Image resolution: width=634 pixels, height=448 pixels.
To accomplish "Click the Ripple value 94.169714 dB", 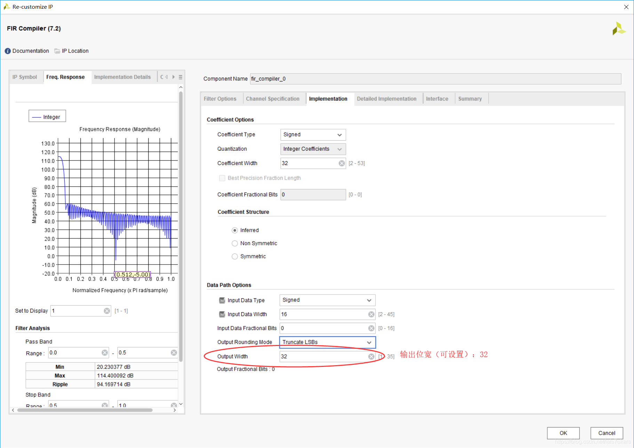I will pos(114,384).
